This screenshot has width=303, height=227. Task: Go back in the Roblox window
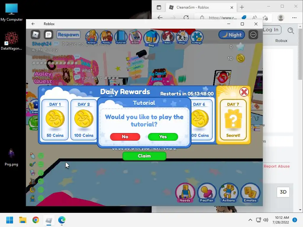click(x=33, y=24)
